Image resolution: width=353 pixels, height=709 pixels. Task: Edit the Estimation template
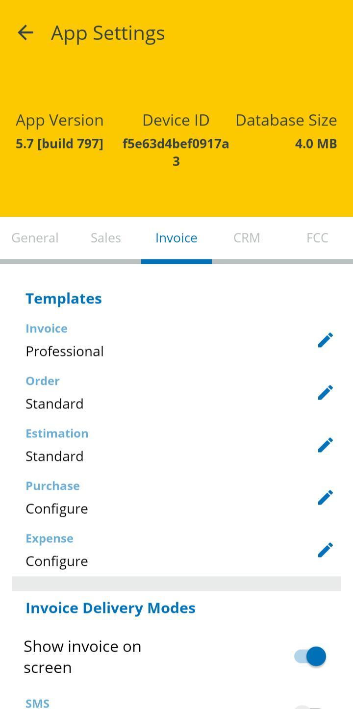click(x=325, y=445)
